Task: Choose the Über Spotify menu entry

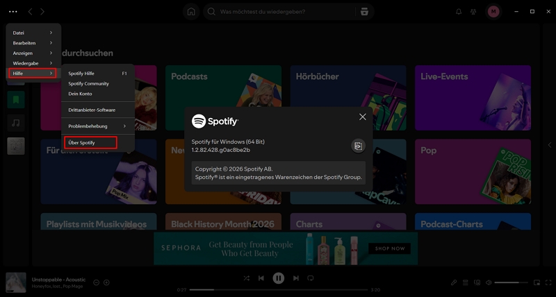Action: point(89,143)
